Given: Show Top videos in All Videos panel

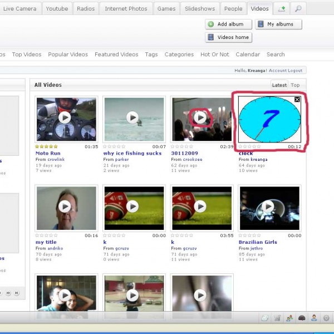Looking at the screenshot, I should coord(295,85).
